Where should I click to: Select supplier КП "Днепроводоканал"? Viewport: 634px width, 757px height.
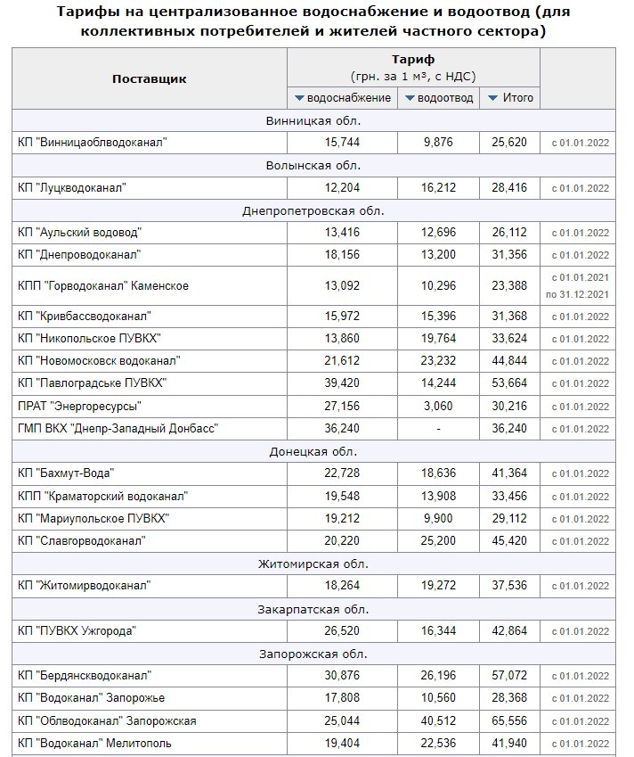click(x=79, y=255)
